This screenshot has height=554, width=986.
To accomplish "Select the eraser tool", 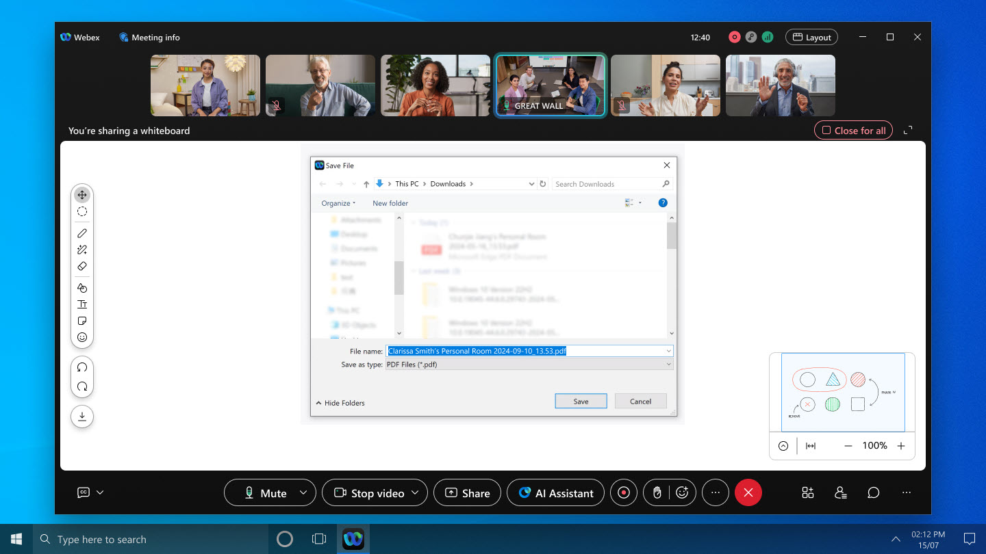I will tap(82, 266).
